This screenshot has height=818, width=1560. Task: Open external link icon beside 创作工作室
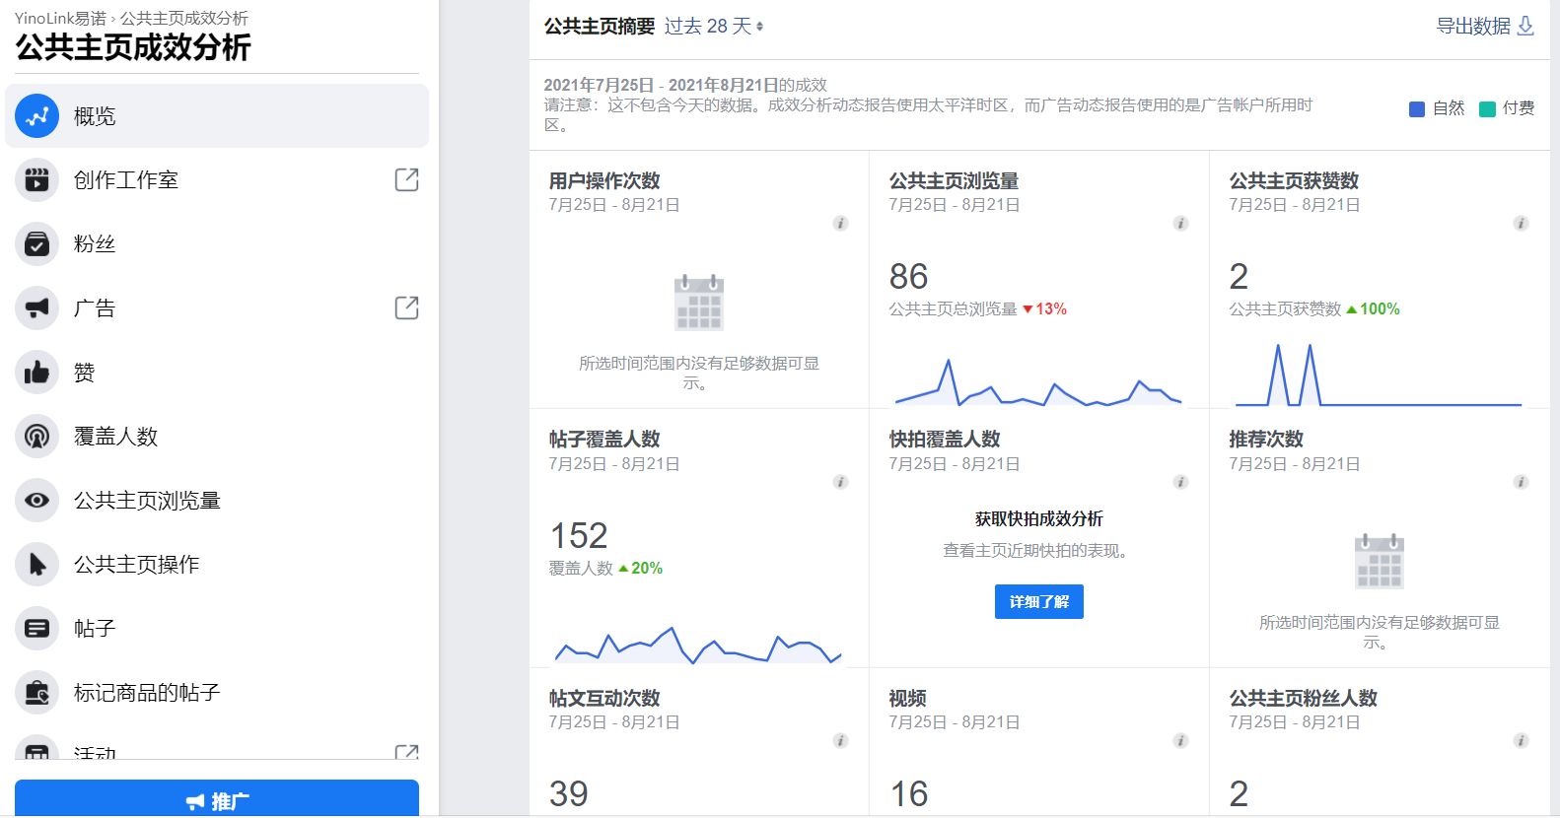coord(406,179)
